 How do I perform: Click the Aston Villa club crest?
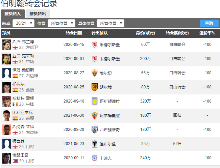click(x=94, y=101)
